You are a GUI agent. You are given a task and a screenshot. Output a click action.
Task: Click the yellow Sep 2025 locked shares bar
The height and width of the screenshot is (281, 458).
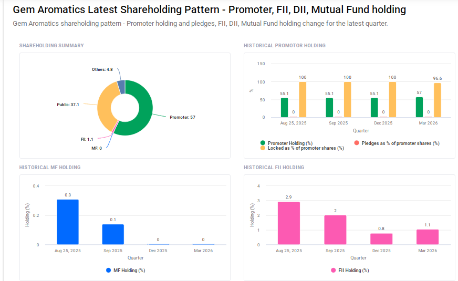coord(348,100)
